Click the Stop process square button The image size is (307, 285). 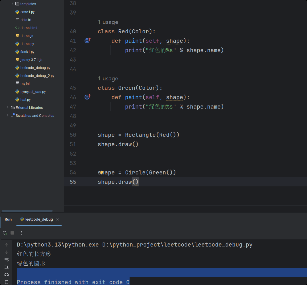click(x=12, y=233)
